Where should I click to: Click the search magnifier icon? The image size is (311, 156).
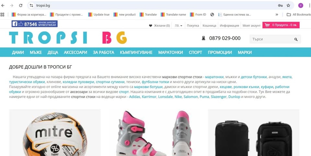[x=296, y=39]
